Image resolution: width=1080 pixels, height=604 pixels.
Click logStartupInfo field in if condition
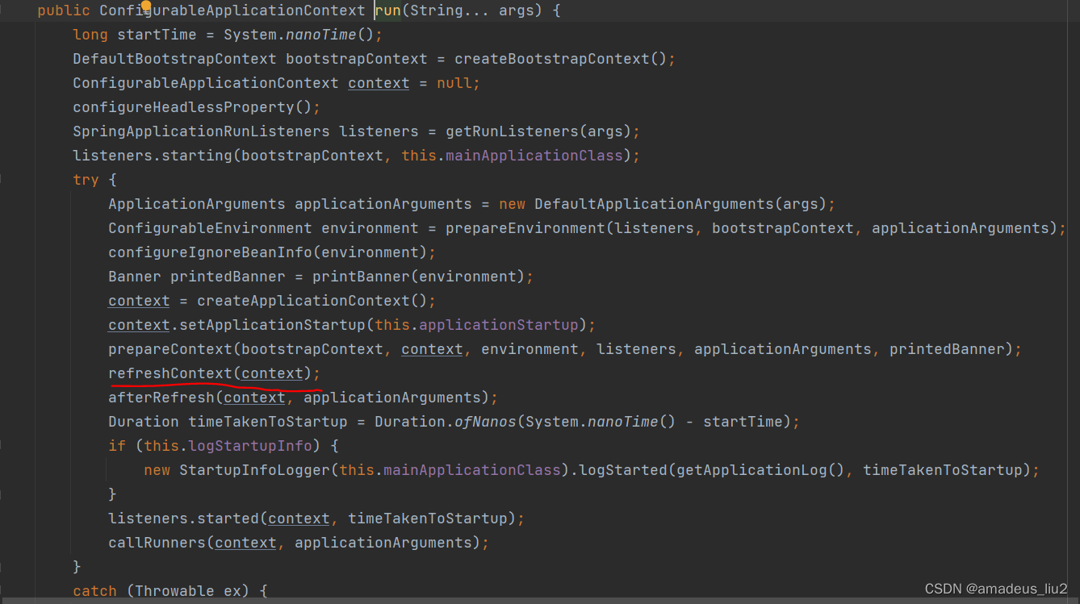[250, 446]
